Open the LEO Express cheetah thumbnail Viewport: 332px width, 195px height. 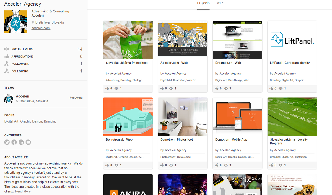(292, 184)
